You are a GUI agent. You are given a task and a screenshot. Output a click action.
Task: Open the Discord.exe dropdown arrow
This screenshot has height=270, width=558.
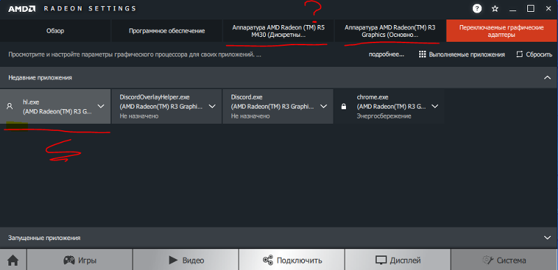324,106
